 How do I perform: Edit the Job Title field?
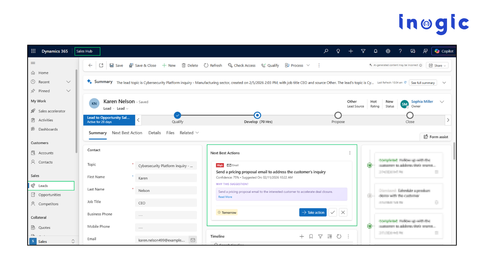tap(166, 203)
